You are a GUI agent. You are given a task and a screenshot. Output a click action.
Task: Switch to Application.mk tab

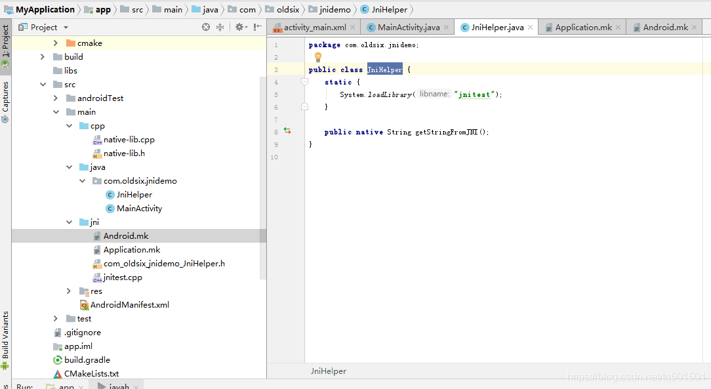click(x=583, y=27)
